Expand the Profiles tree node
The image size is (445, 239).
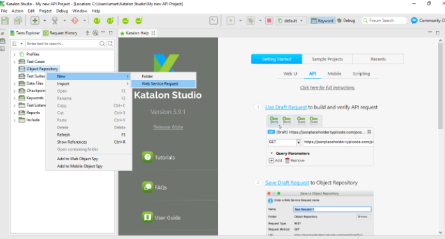pos(15,54)
